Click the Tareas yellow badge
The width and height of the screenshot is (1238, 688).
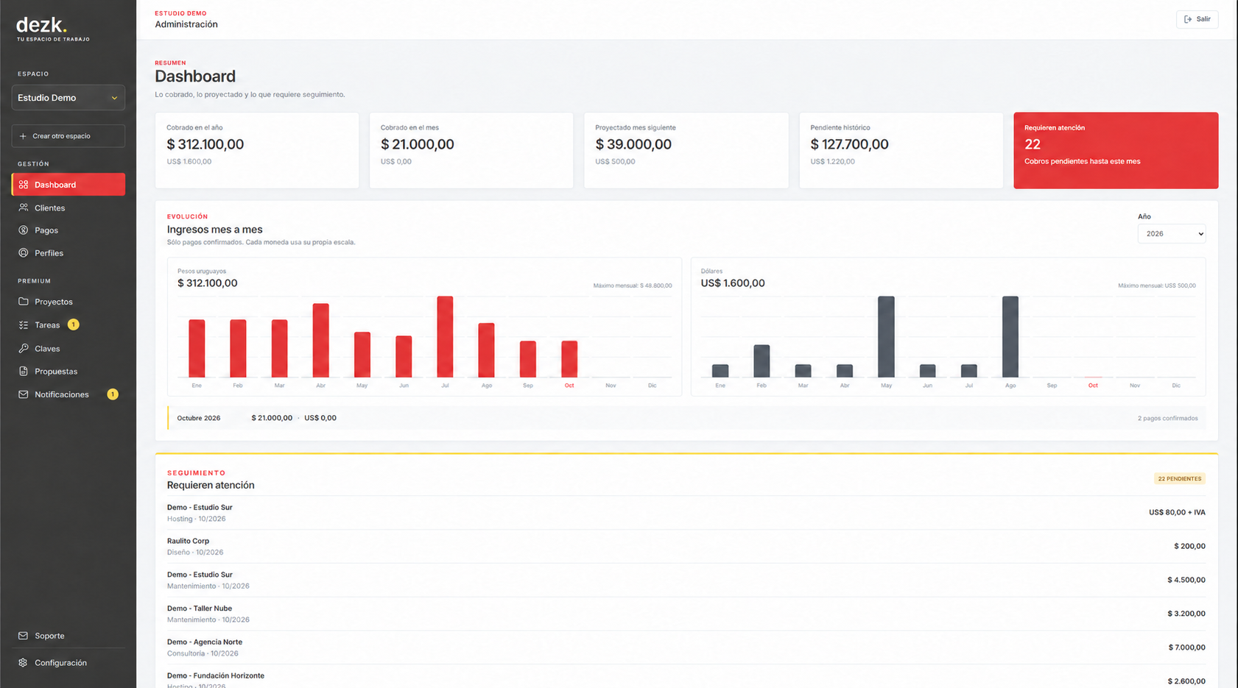[x=73, y=325]
